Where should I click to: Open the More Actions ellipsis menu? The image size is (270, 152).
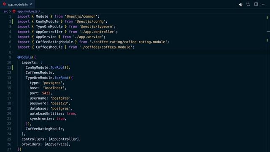click(264, 4)
